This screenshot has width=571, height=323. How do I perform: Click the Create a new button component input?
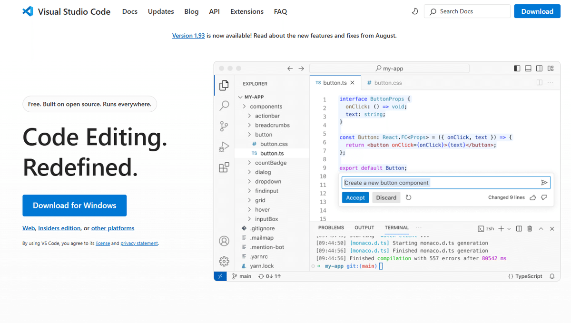pyautogui.click(x=446, y=183)
